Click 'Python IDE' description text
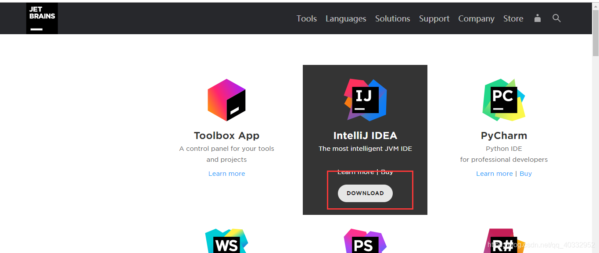The image size is (599, 253). tap(504, 149)
